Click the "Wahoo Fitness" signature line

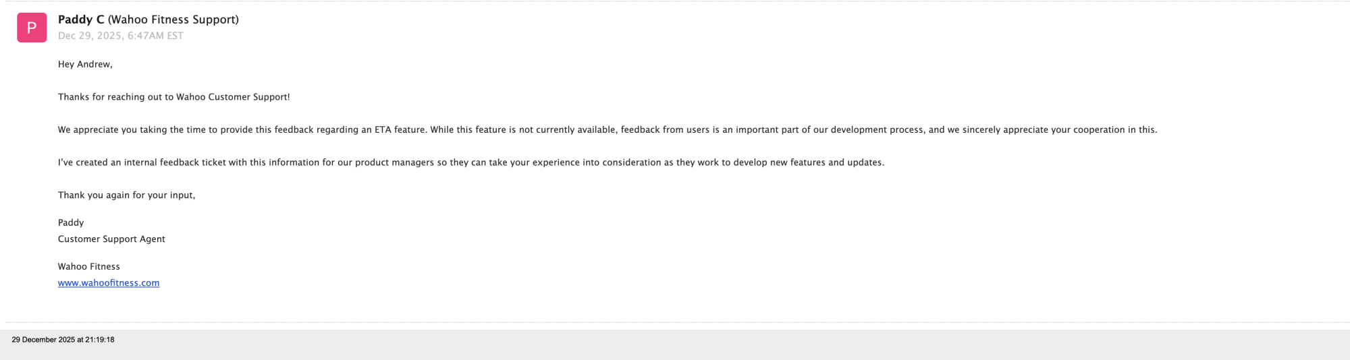coord(89,266)
